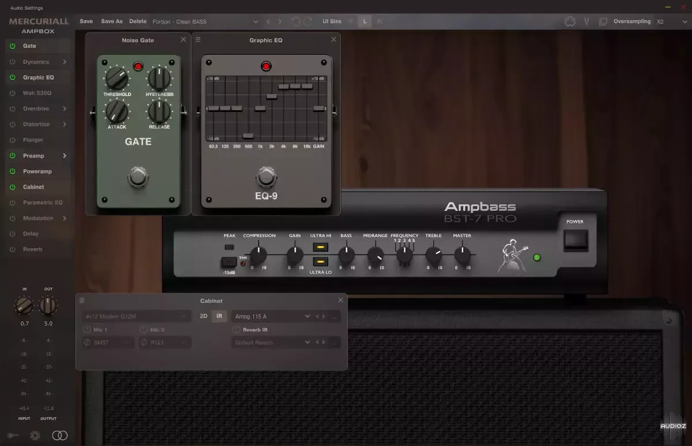Select Flanger in the sidebar

tap(33, 140)
